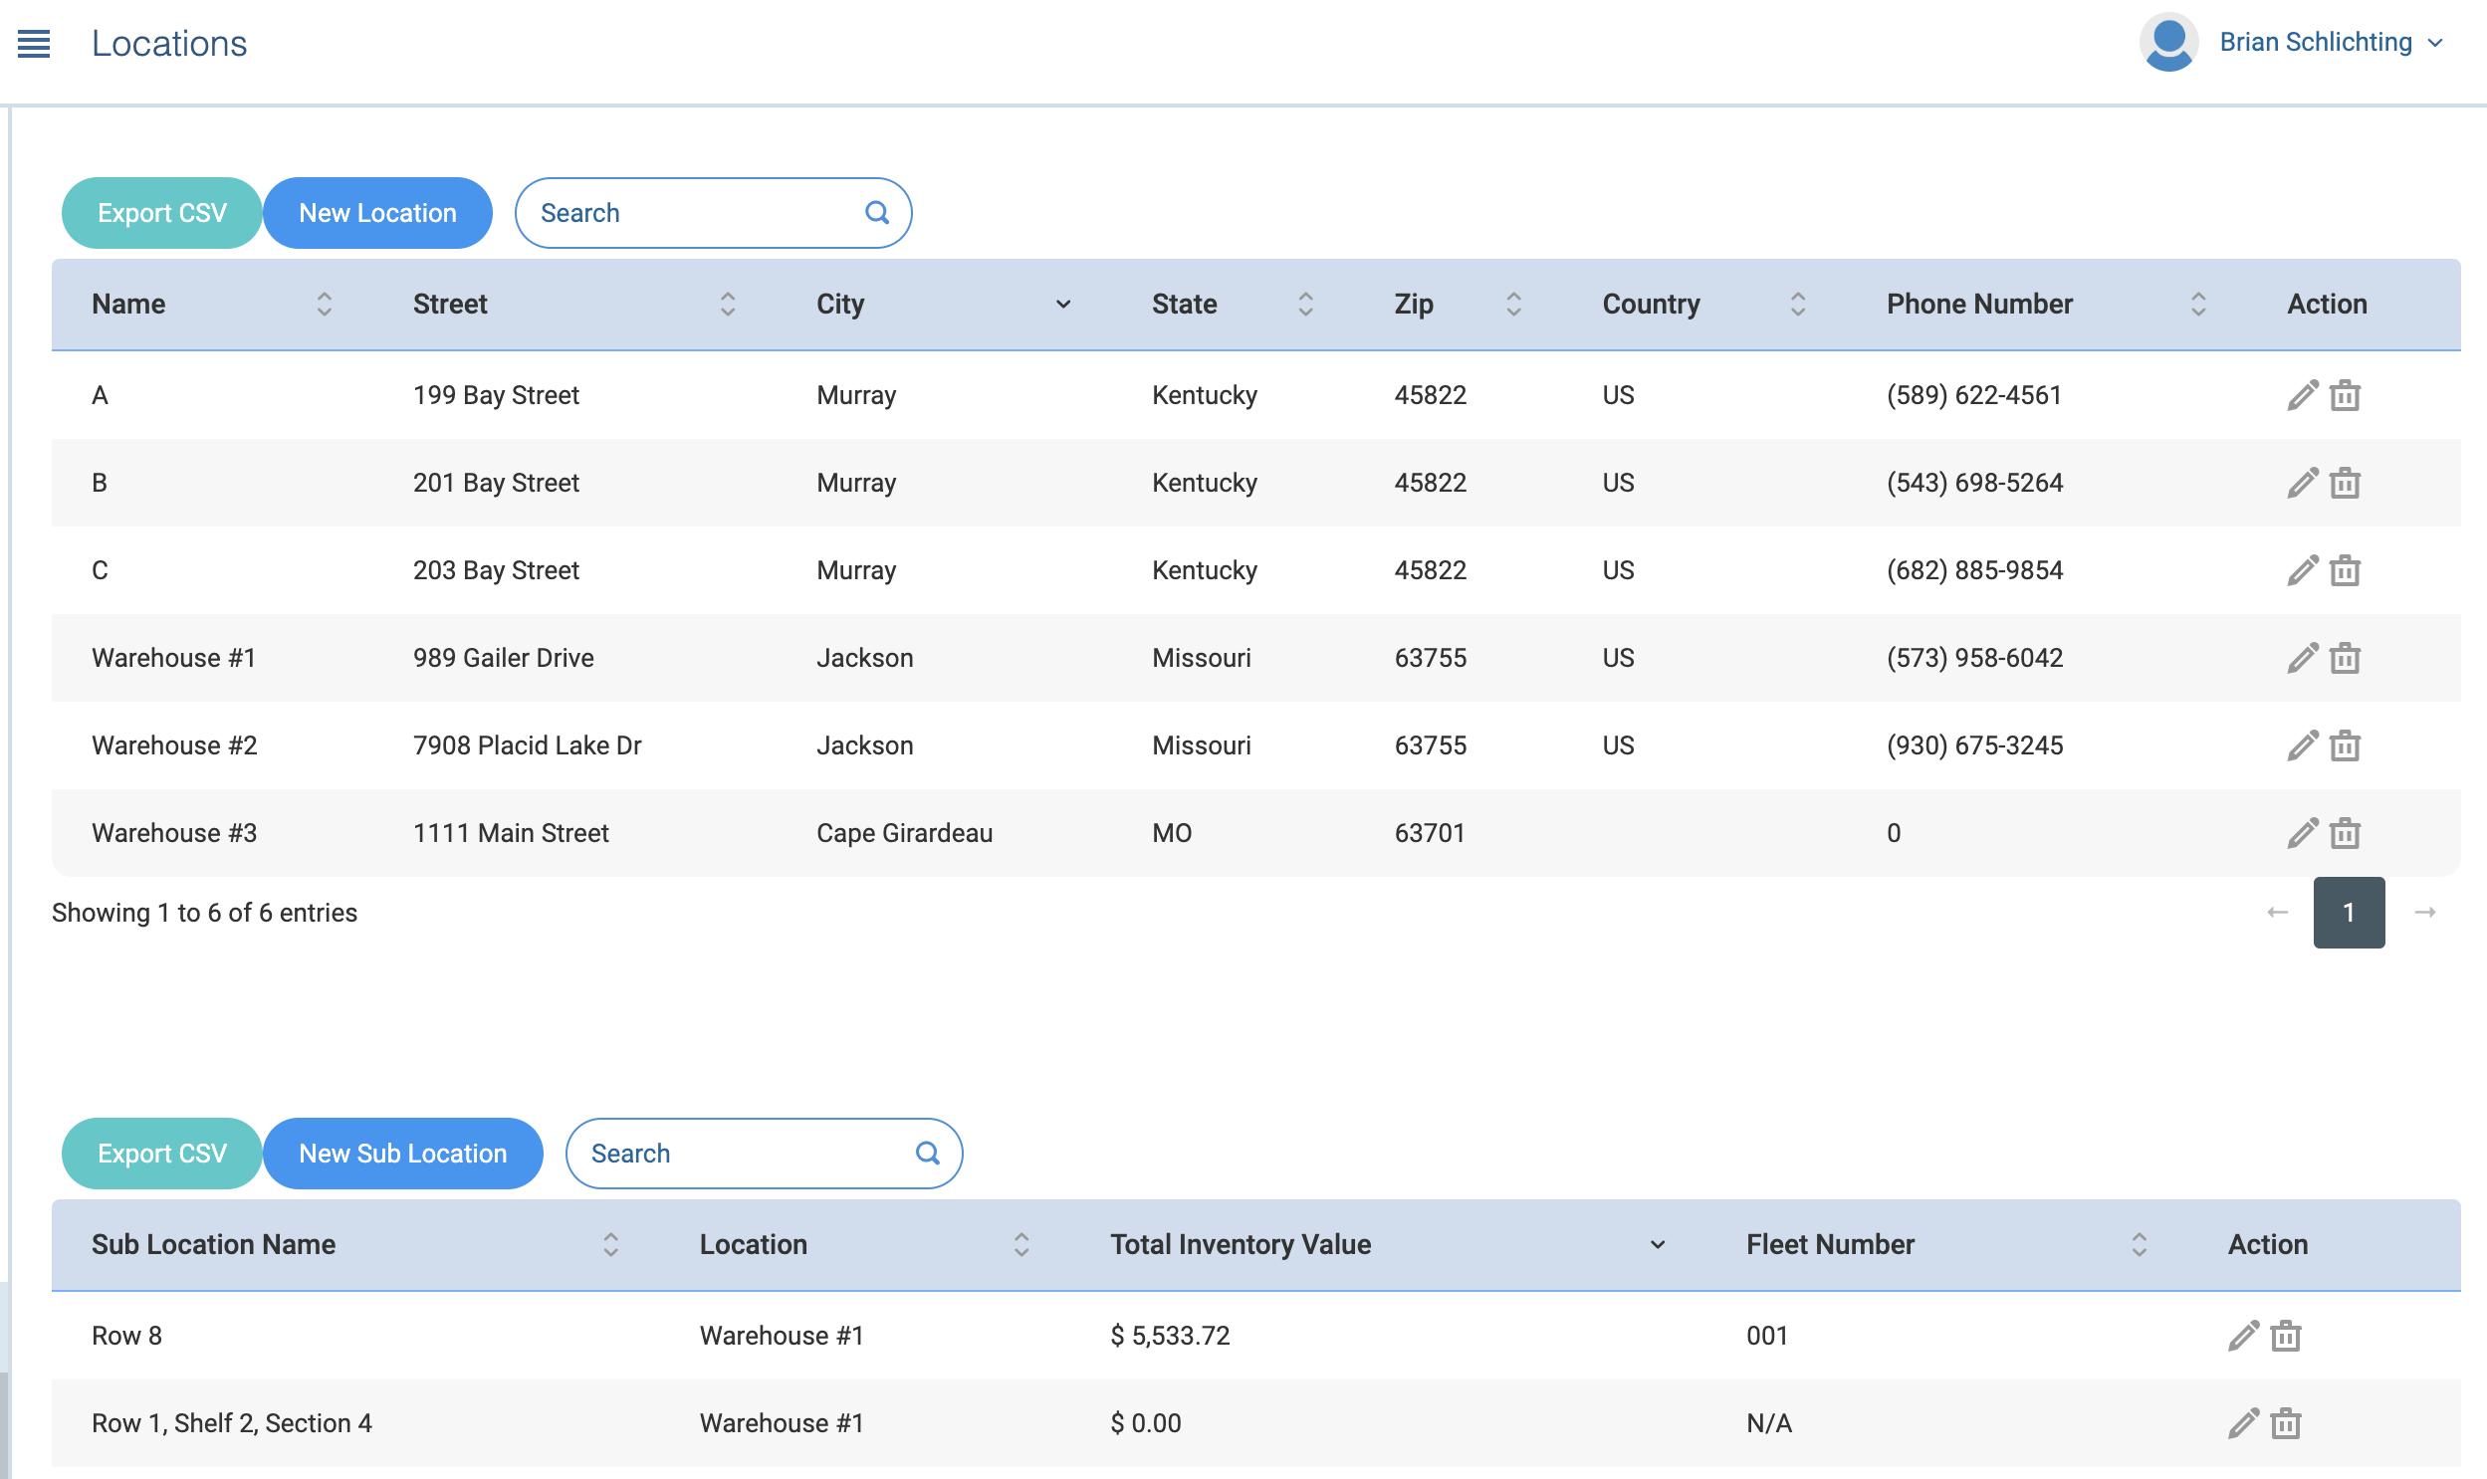
Task: Open the hamburger navigation menu
Action: click(x=34, y=44)
